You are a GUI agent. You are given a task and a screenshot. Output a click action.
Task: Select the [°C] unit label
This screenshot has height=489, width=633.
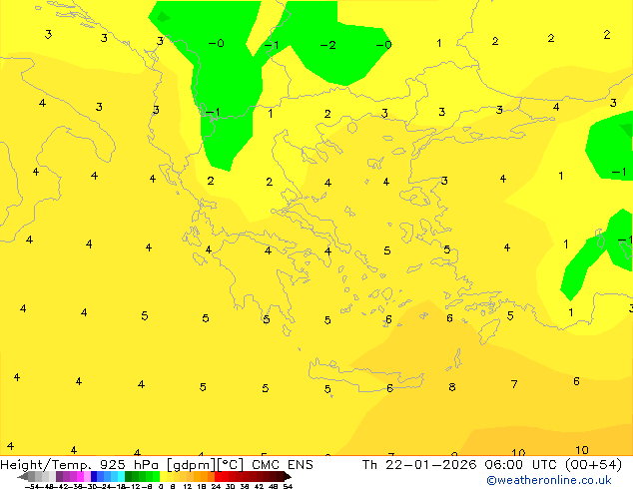tap(231, 465)
